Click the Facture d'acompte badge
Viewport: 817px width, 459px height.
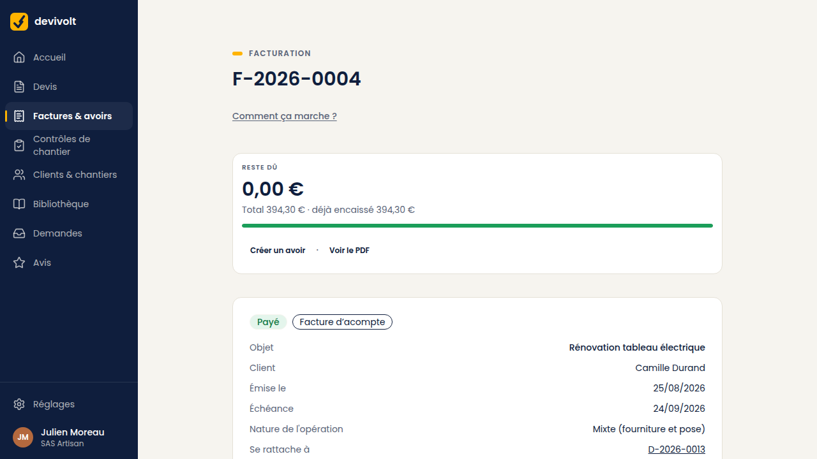[342, 322]
